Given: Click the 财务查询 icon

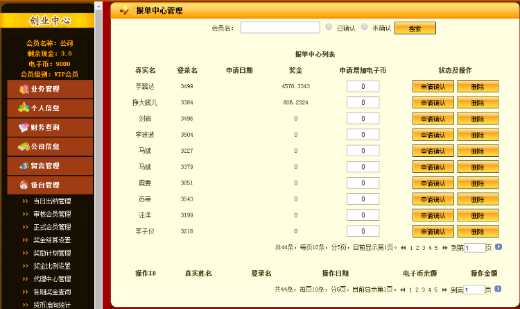Looking at the screenshot, I should point(24,127).
